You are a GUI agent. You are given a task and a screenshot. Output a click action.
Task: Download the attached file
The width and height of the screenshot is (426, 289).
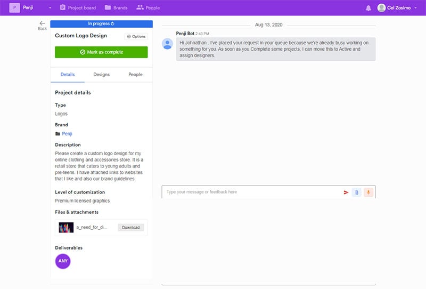(x=130, y=228)
